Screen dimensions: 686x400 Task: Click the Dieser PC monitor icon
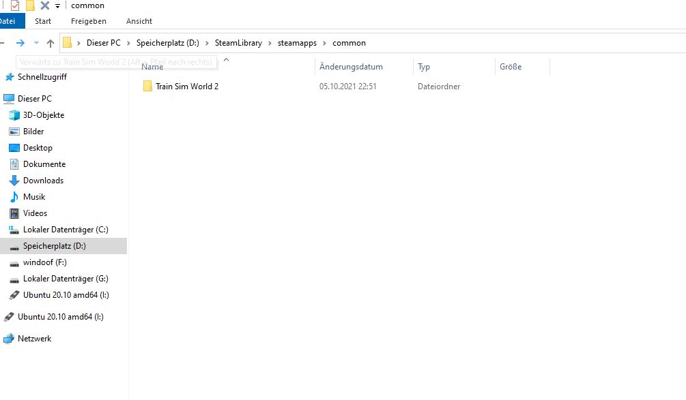9,99
